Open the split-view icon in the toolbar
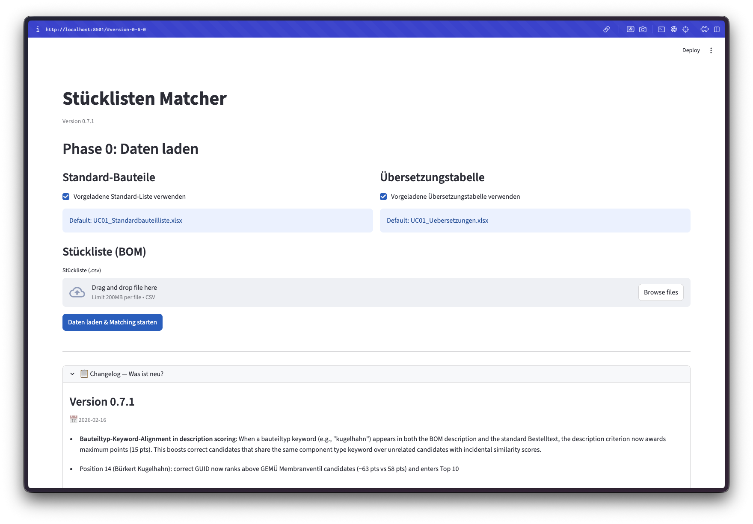This screenshot has width=753, height=524. 717,29
